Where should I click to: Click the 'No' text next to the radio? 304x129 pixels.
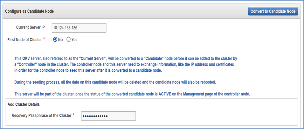pyautogui.click(x=61, y=40)
